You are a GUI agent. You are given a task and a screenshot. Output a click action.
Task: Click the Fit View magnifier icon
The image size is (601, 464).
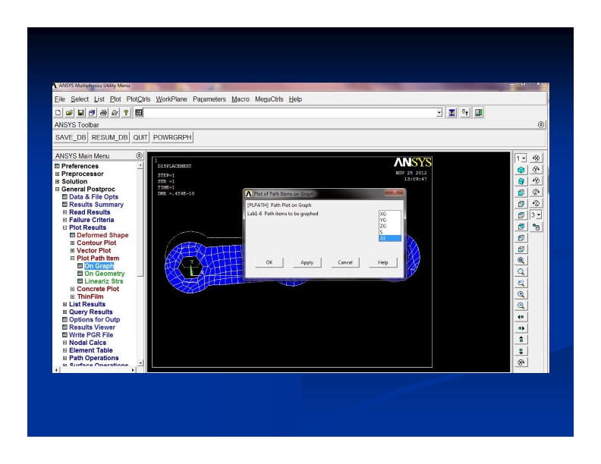[x=521, y=260]
